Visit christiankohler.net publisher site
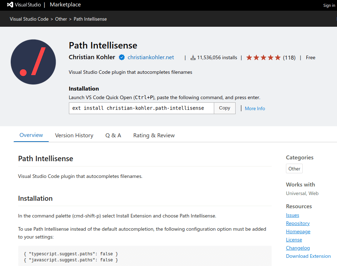337x266 pixels. [151, 57]
